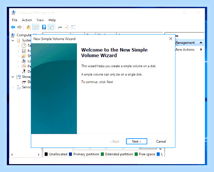Click Next in the wizard
This screenshot has width=214, height=172.
[136, 141]
